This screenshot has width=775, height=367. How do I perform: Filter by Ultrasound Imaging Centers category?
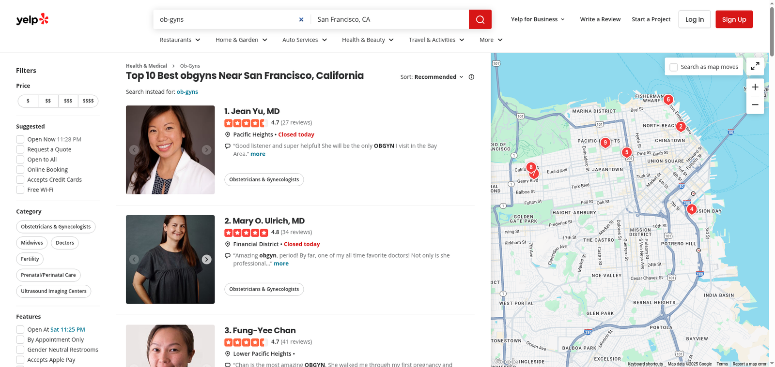pos(54,291)
